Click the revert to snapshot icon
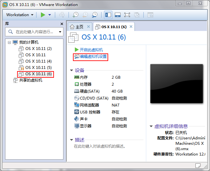This screenshot has width=210, height=171. [x=85, y=15]
